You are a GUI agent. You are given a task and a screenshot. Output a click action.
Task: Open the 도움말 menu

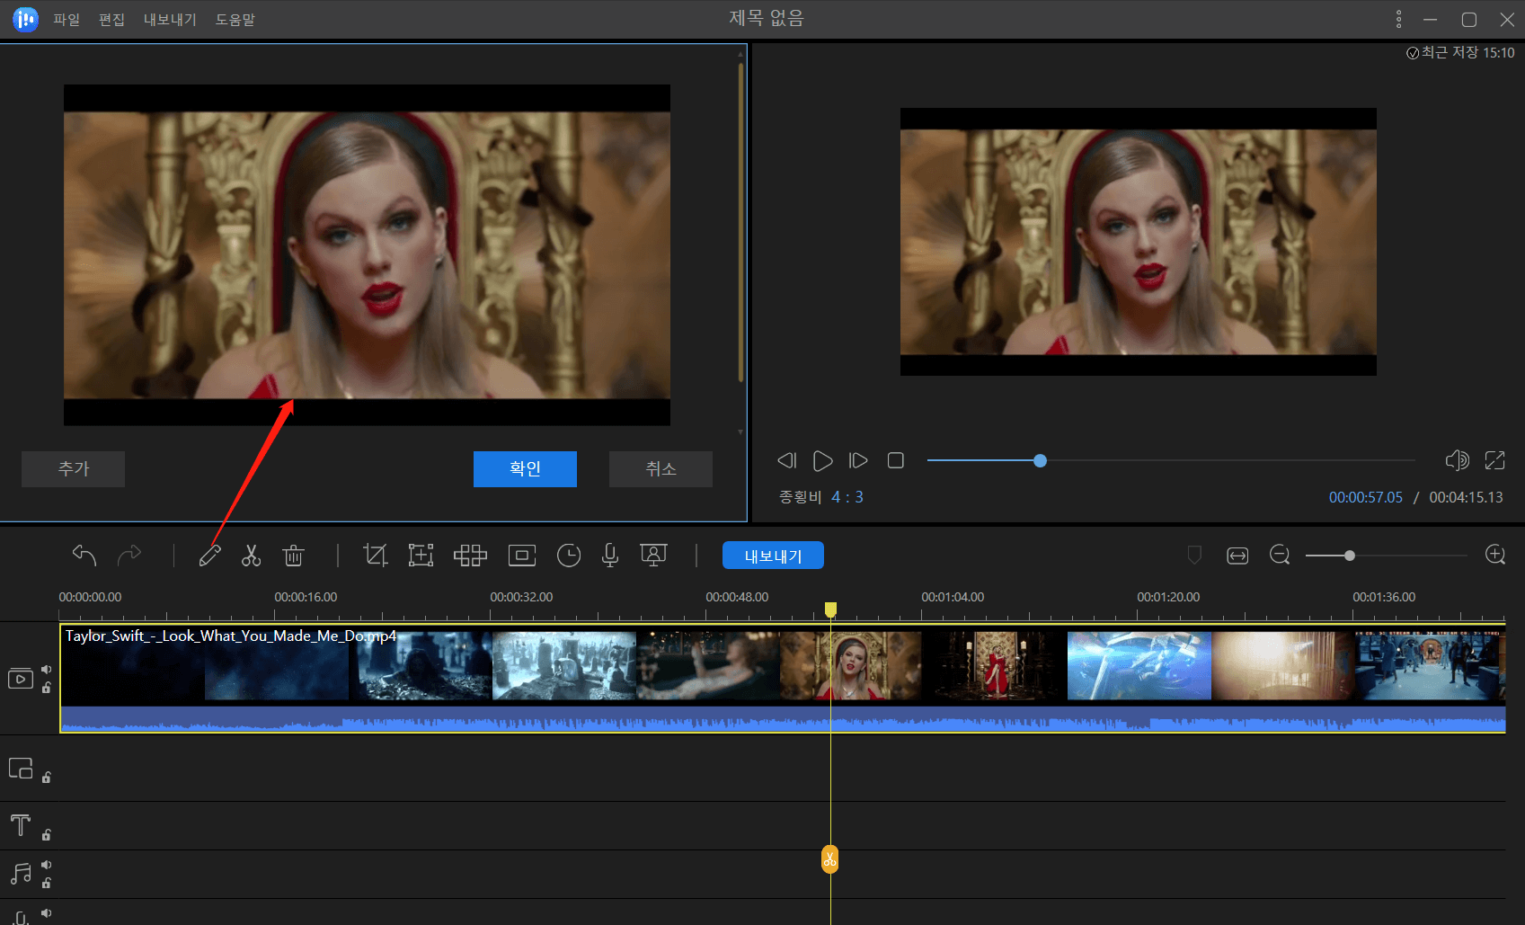click(x=235, y=19)
